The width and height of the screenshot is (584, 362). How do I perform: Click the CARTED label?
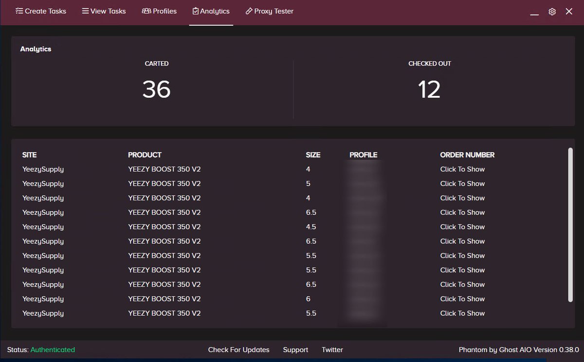[x=157, y=64]
